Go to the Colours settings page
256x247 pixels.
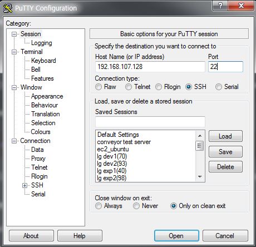(x=41, y=132)
